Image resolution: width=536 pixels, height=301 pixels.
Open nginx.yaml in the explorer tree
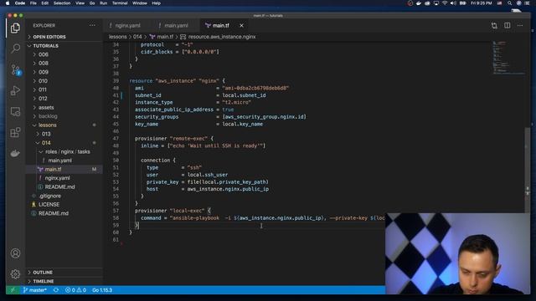click(x=57, y=178)
